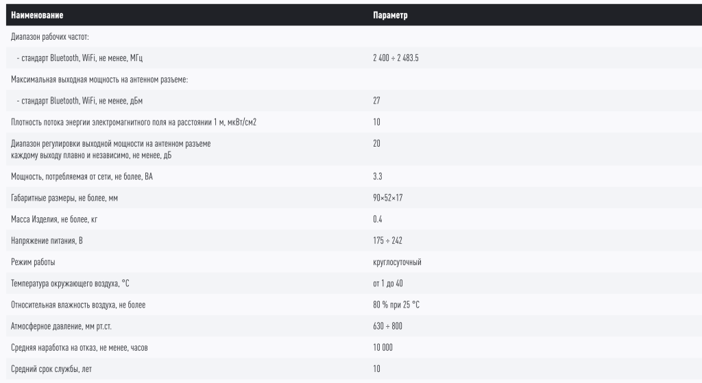Click the pressure value "630 ÷ 800"

[x=387, y=326]
